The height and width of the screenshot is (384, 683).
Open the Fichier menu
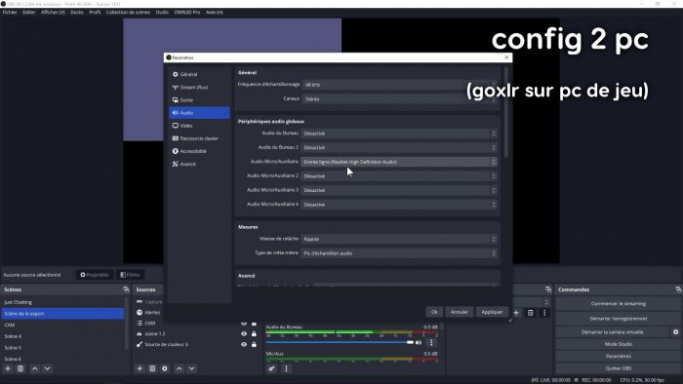(x=10, y=12)
